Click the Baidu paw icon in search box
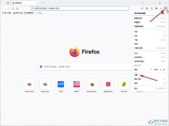 (x=41, y=67)
